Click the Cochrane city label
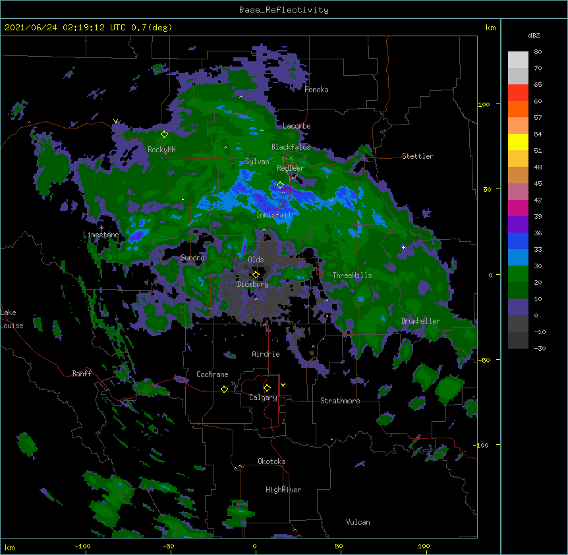The width and height of the screenshot is (568, 555). point(212,374)
